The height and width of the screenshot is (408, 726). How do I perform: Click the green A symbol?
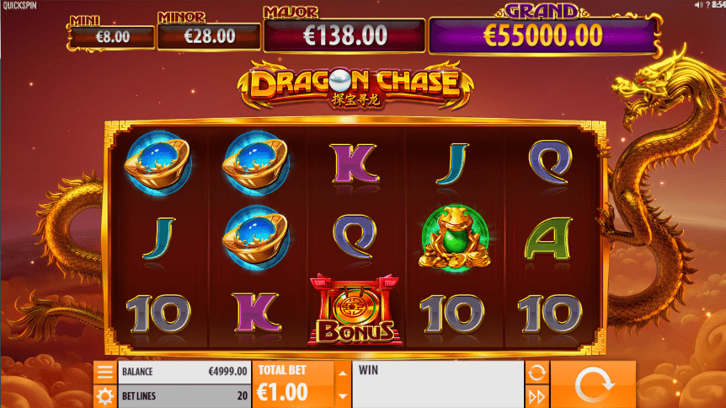coord(549,239)
